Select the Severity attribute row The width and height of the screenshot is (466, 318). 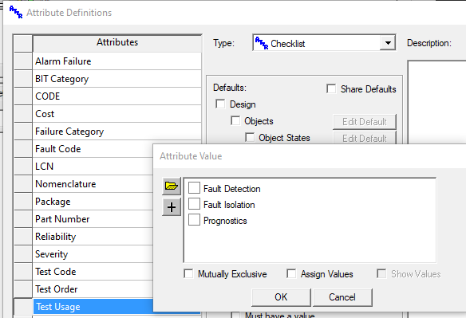click(x=93, y=254)
